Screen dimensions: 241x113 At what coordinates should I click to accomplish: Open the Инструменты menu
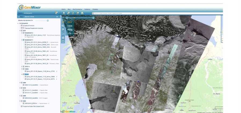coord(77,9)
